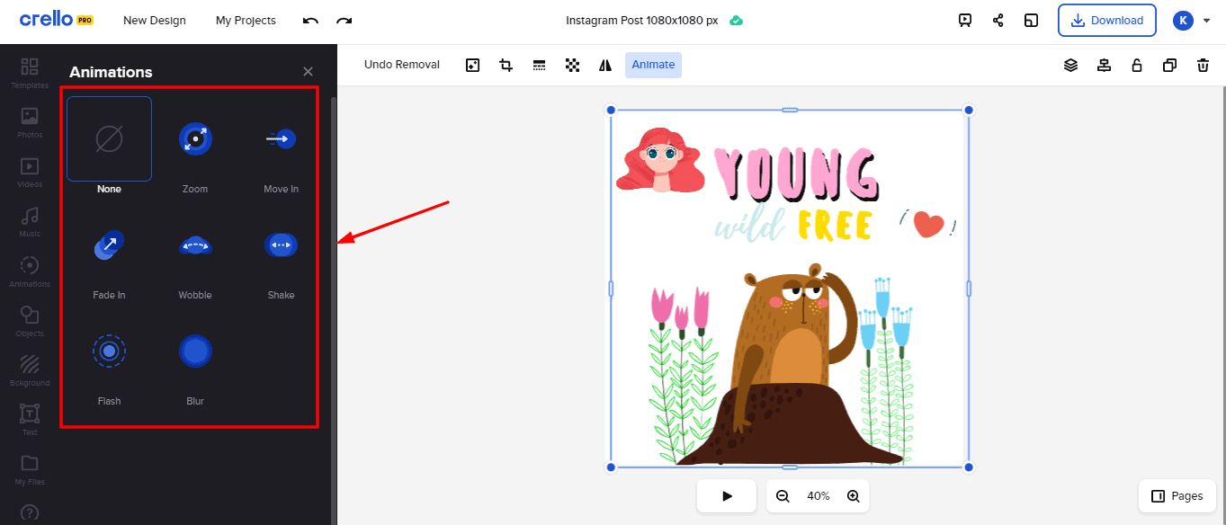Select the Blur animation
The height and width of the screenshot is (525, 1226).
point(195,351)
